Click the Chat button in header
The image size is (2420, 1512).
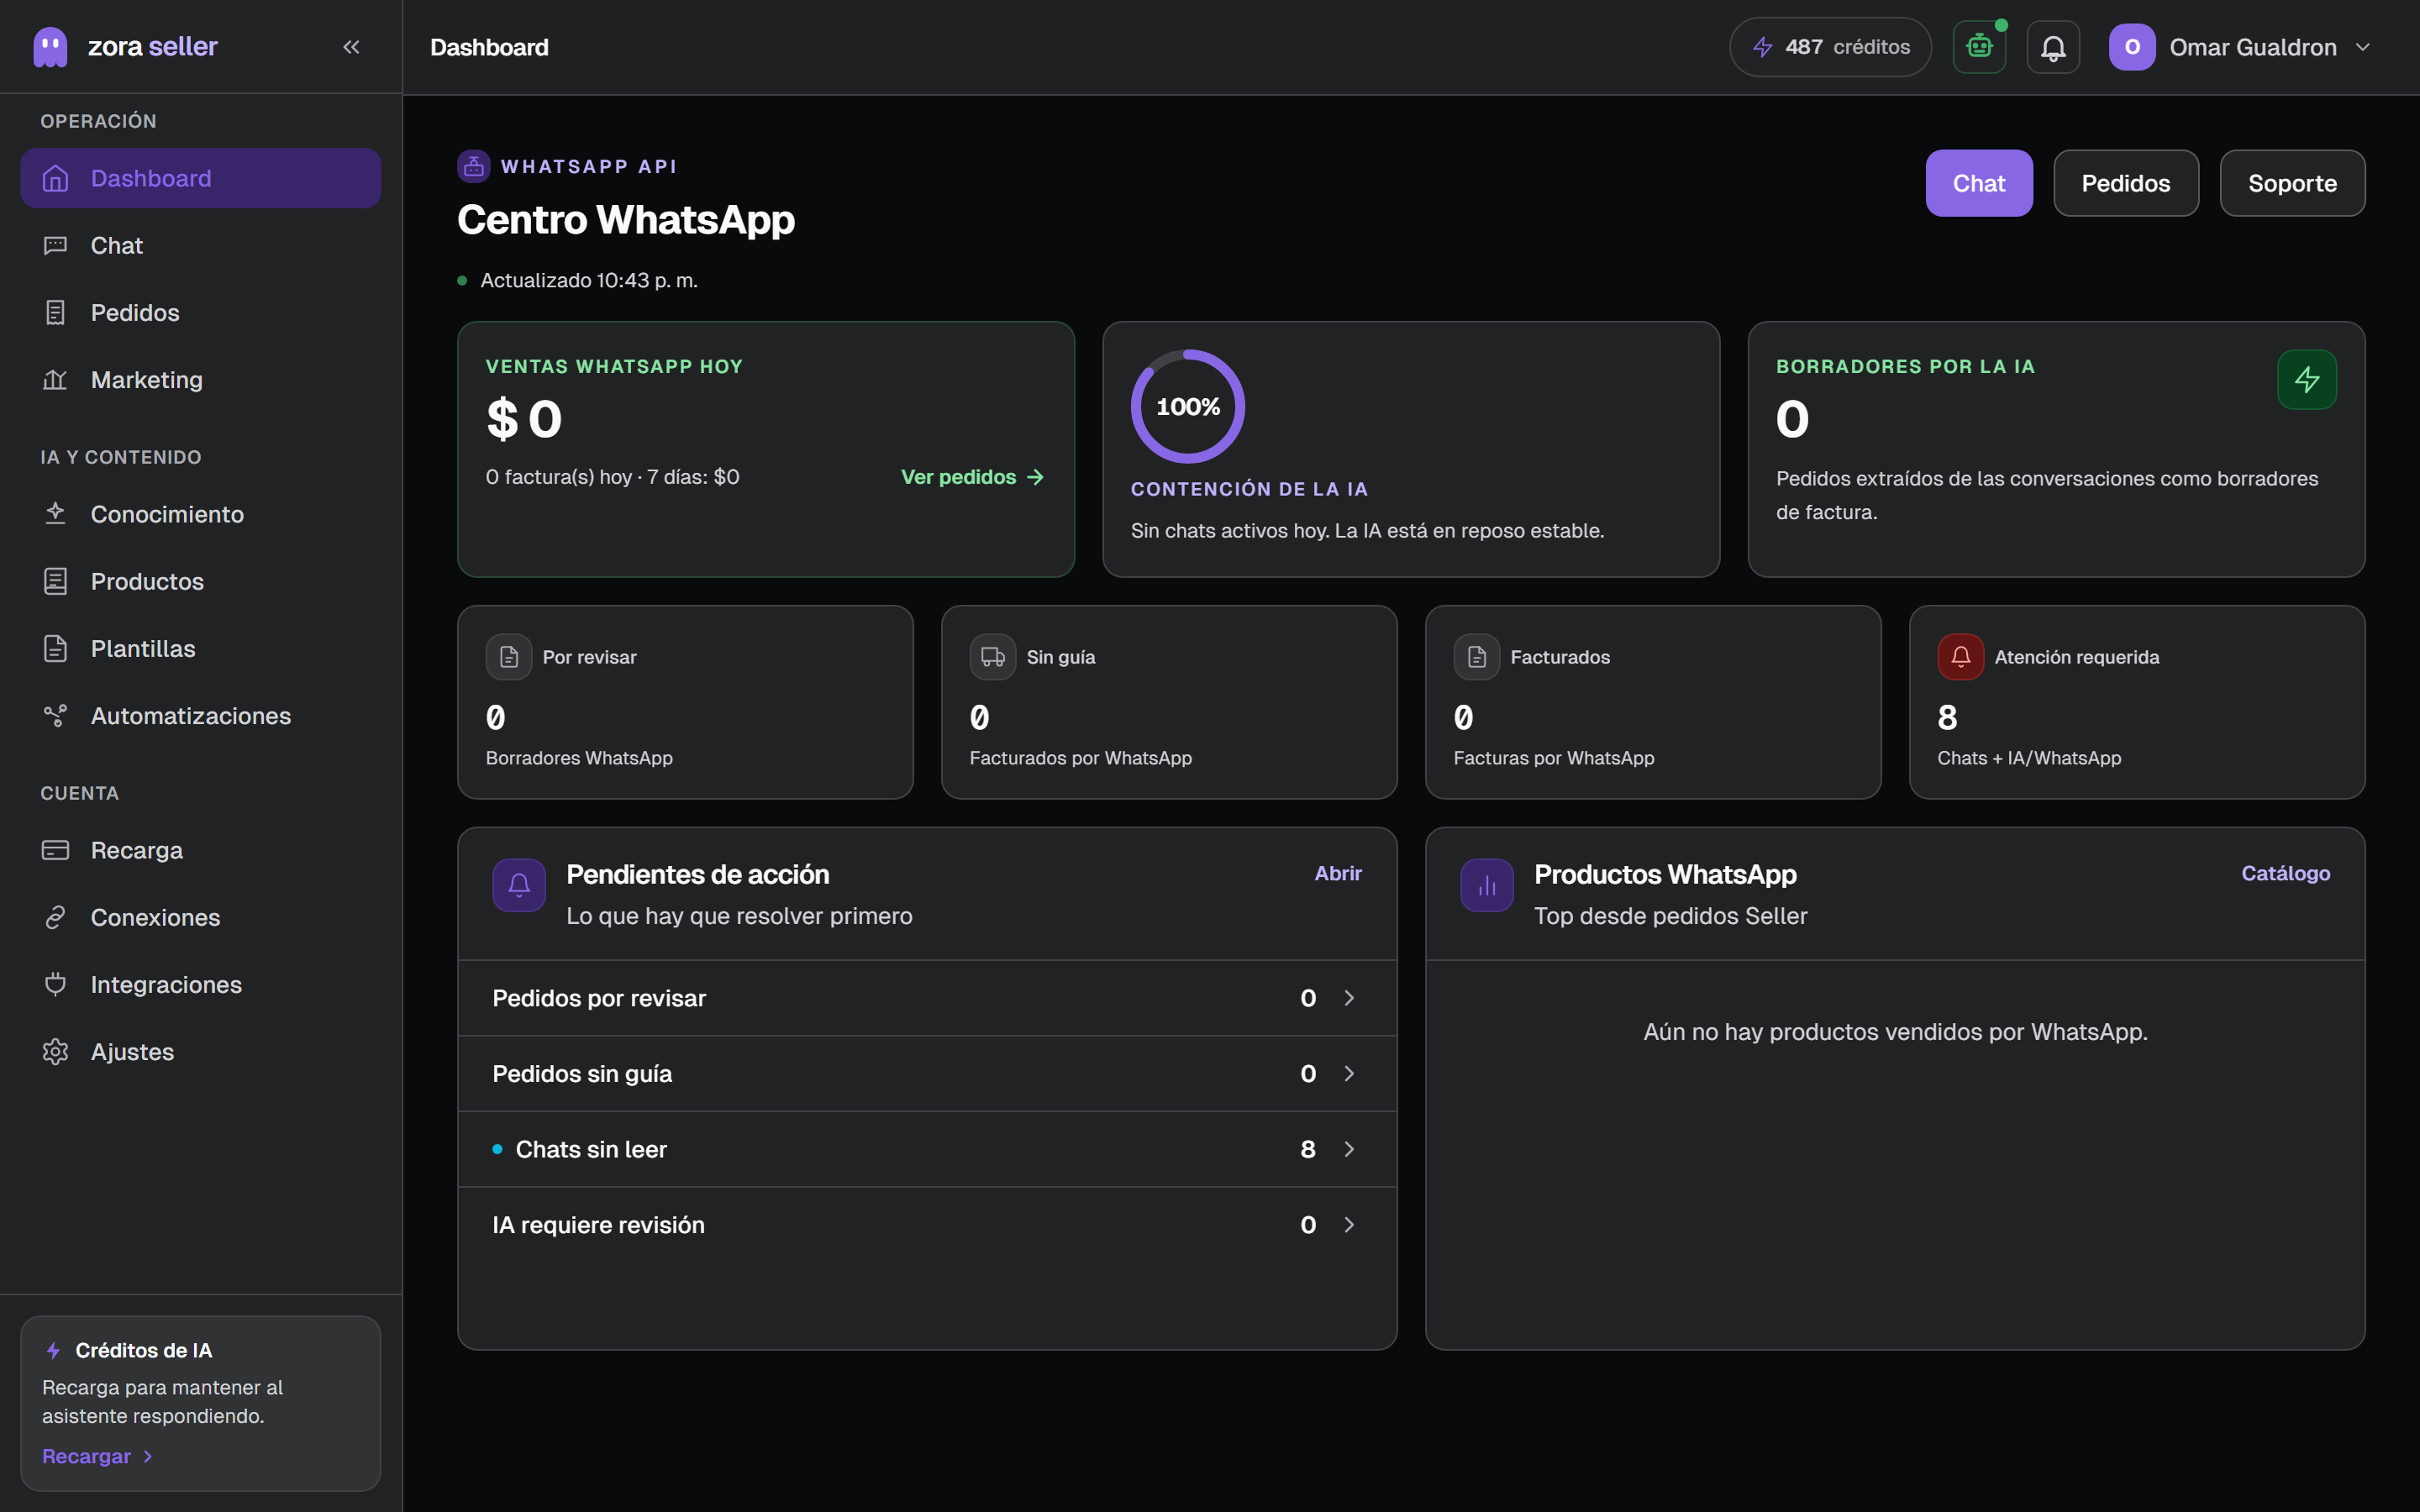click(x=1979, y=183)
